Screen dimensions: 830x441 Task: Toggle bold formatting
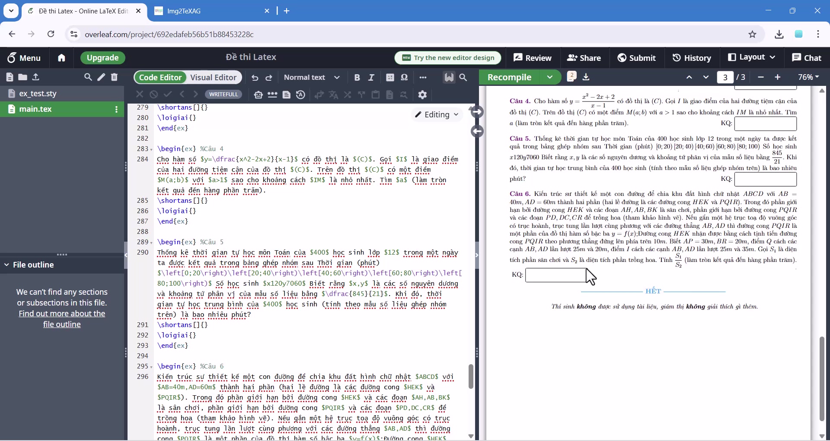coord(357,78)
